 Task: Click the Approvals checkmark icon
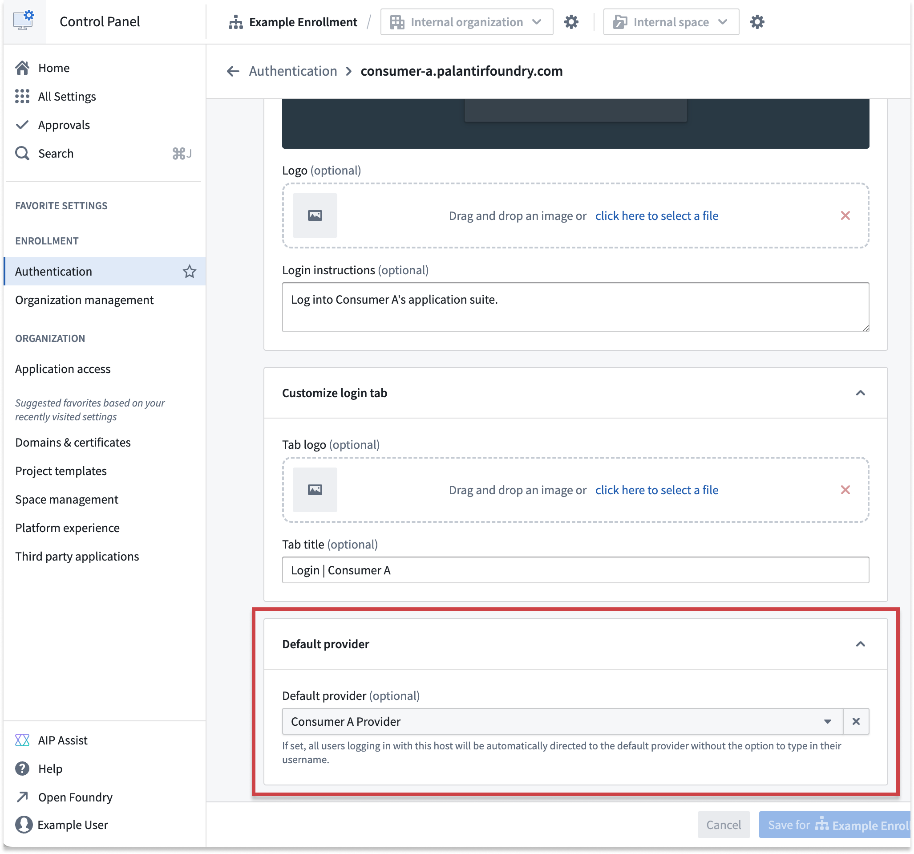pyautogui.click(x=22, y=125)
